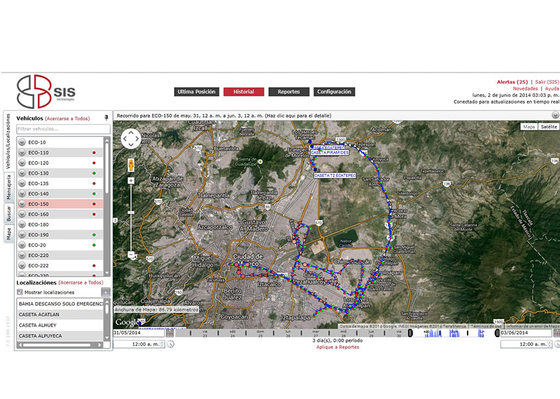
Task: Click Acercarse a Todos for Vehículos
Action: 68,118
